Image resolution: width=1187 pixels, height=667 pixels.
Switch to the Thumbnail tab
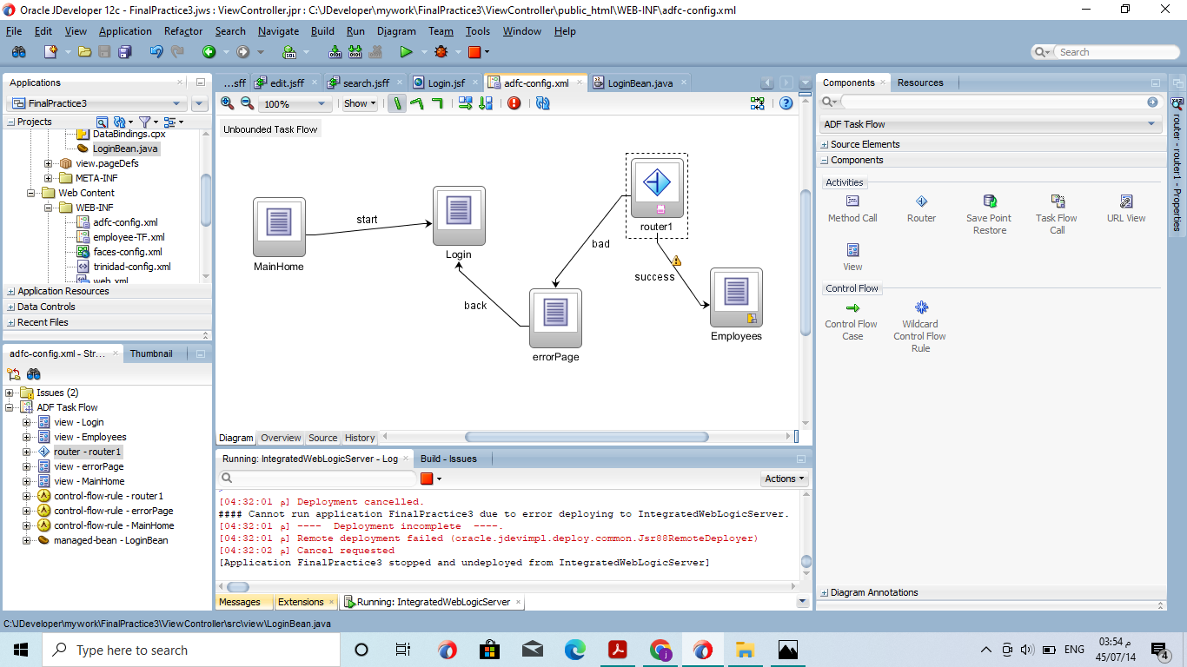tap(151, 353)
